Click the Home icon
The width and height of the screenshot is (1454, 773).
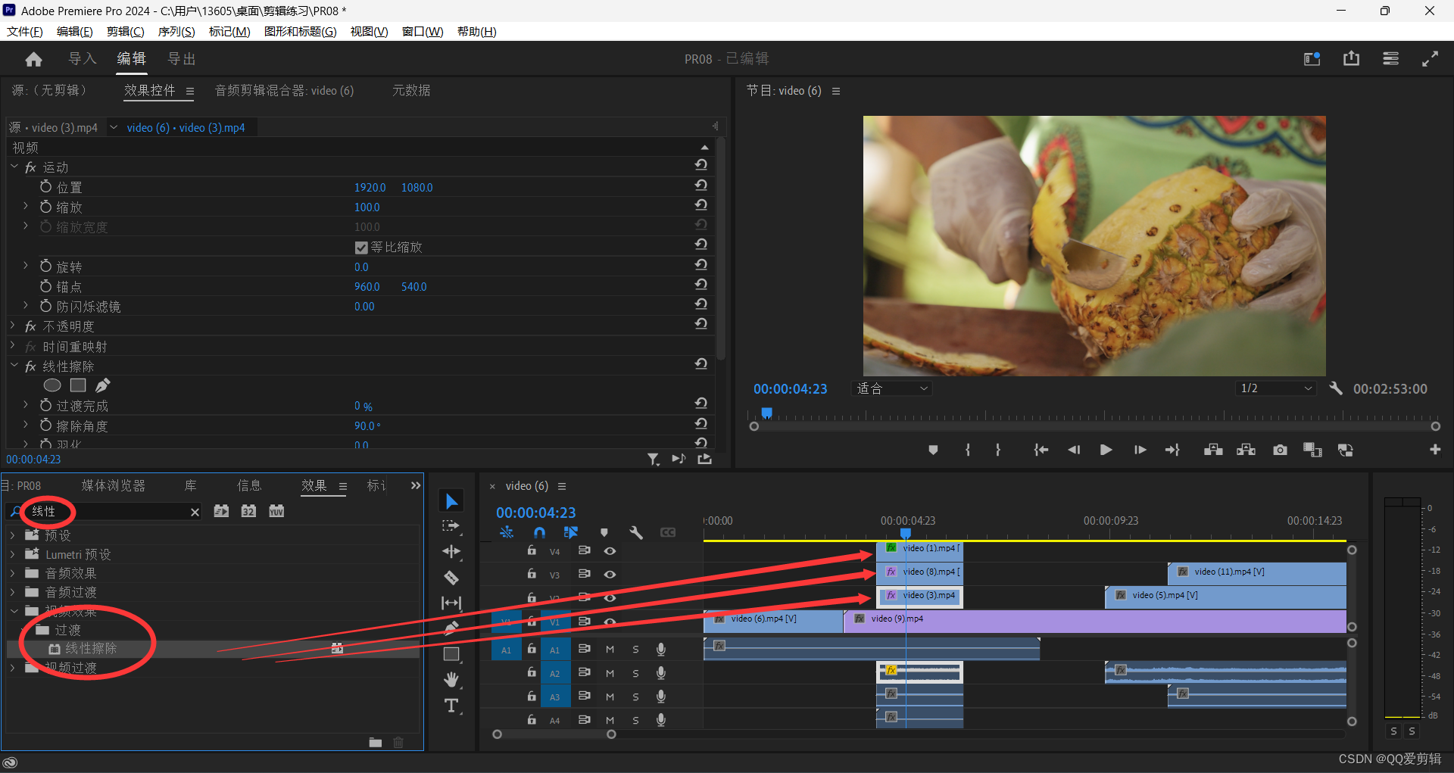[x=33, y=59]
